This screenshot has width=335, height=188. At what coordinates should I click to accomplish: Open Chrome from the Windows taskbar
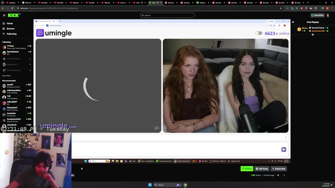[185, 185]
